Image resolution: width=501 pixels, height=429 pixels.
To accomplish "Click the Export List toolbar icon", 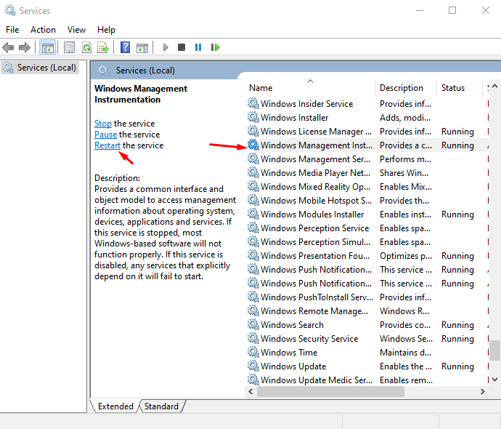I will (x=103, y=48).
